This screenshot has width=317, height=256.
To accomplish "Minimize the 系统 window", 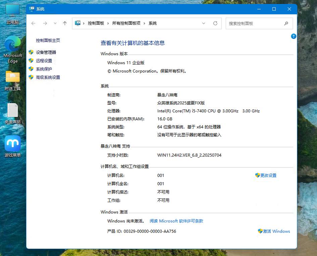I will coord(259,9).
